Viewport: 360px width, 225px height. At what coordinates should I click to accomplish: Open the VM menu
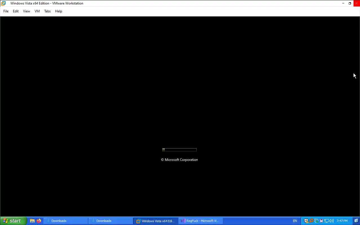click(37, 11)
